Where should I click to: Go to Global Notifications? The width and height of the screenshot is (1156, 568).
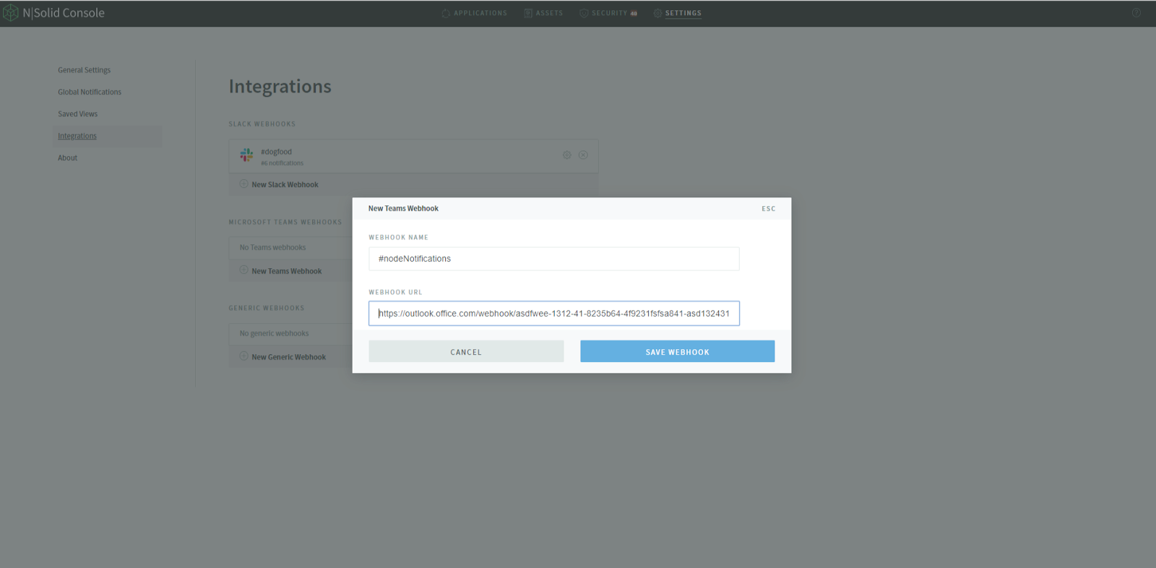pyautogui.click(x=90, y=92)
